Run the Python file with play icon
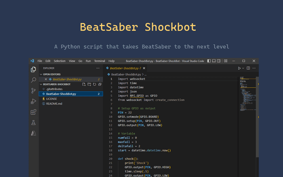Screen dimensions: 283x177 (239, 68)
